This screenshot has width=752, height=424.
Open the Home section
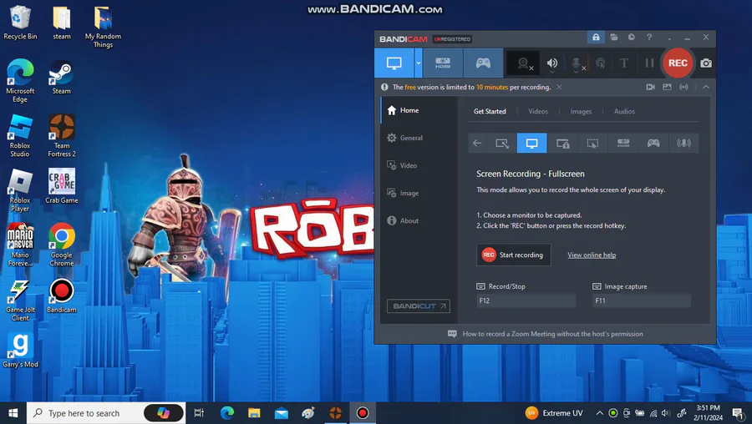click(x=419, y=110)
